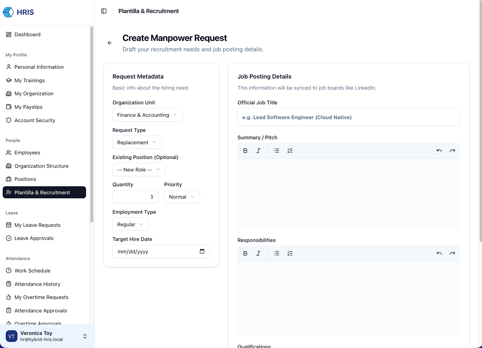Open Employees in the sidebar
This screenshot has width=482, height=348.
point(27,153)
